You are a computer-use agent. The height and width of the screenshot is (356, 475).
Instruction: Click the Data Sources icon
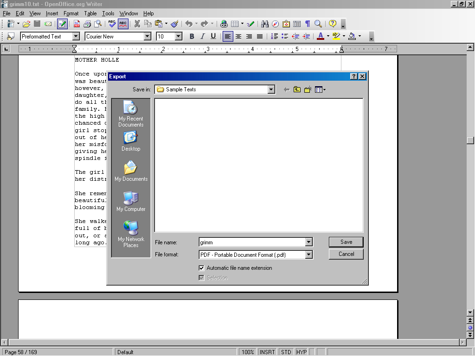[297, 24]
